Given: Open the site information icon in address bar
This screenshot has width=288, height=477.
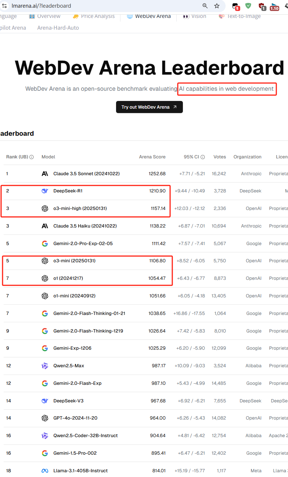Looking at the screenshot, I should (x=4, y=6).
